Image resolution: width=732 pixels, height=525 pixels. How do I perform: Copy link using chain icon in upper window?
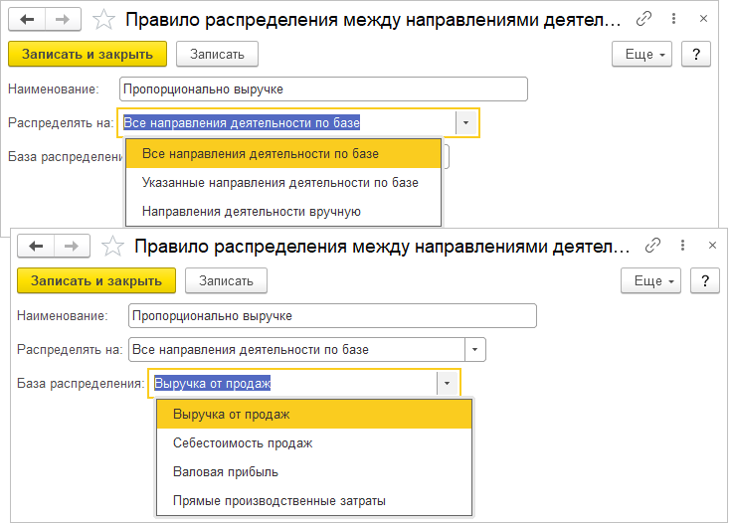point(644,18)
